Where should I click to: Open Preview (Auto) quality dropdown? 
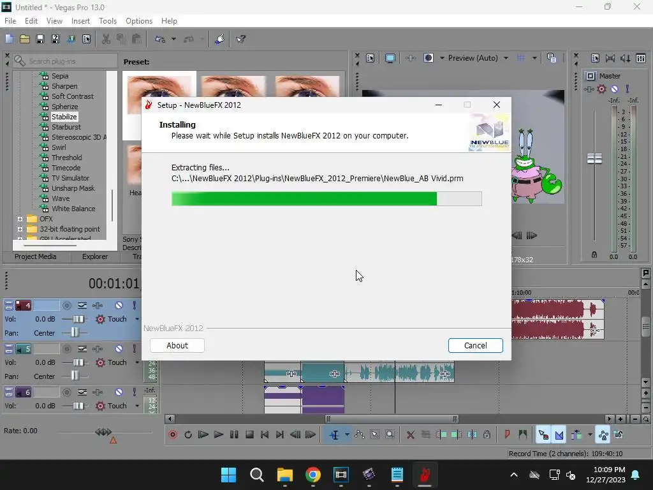coord(506,58)
